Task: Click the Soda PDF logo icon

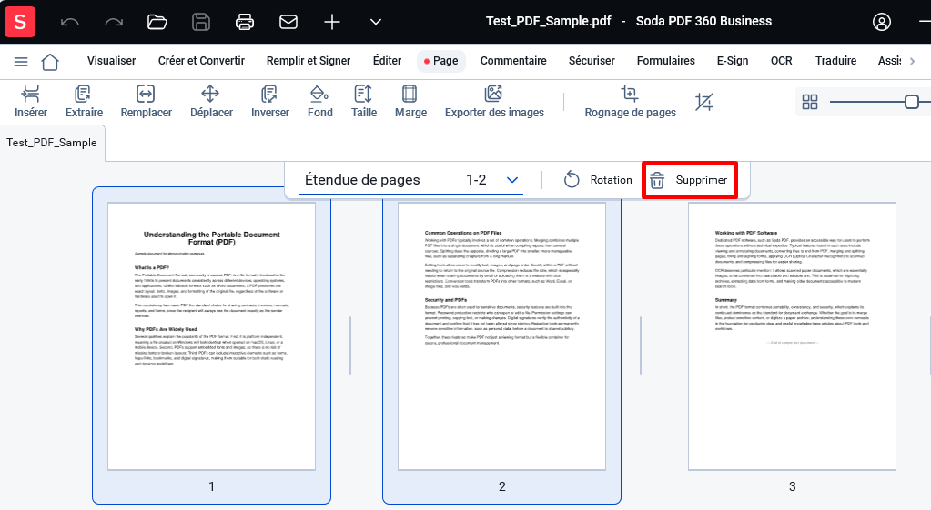Action: click(20, 22)
